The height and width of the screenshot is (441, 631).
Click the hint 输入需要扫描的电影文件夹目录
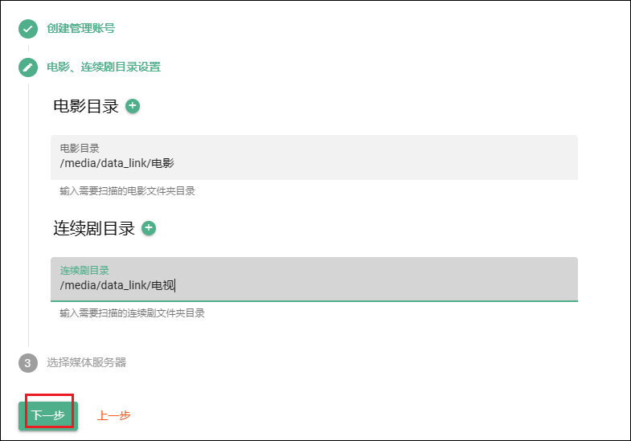(127, 191)
